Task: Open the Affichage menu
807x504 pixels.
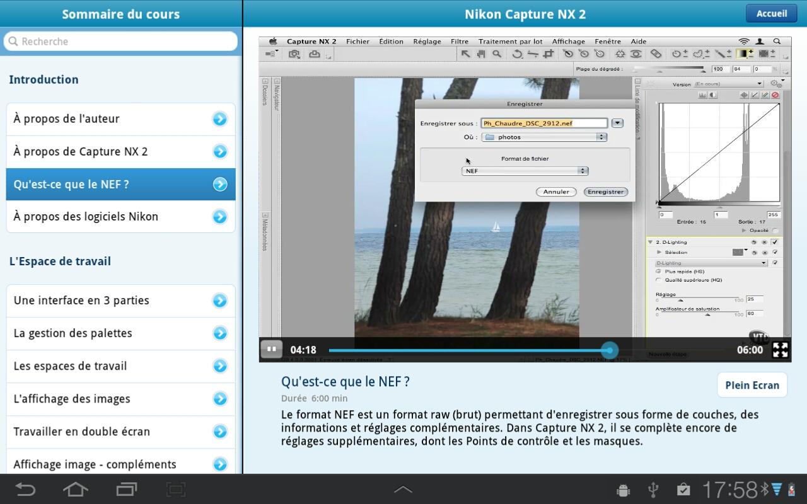Action: point(569,42)
